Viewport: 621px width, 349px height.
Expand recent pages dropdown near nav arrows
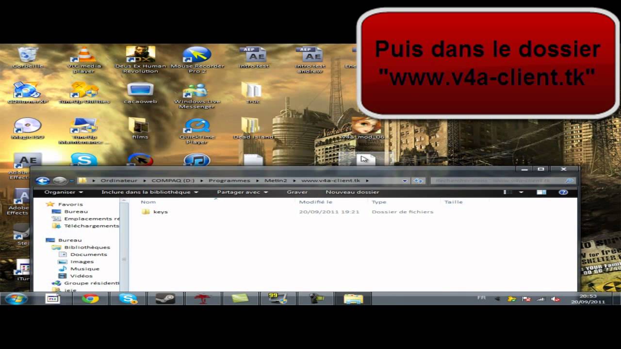pyautogui.click(x=71, y=180)
